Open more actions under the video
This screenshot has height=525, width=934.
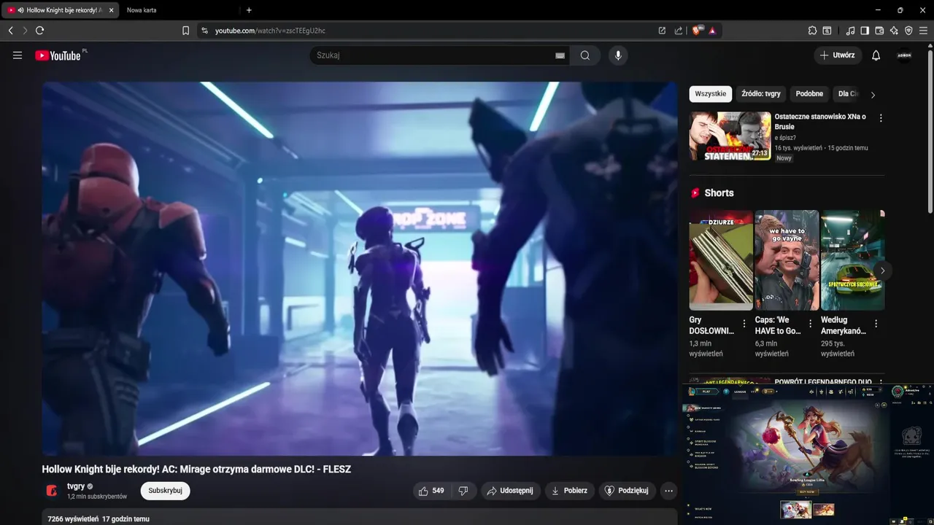click(668, 491)
